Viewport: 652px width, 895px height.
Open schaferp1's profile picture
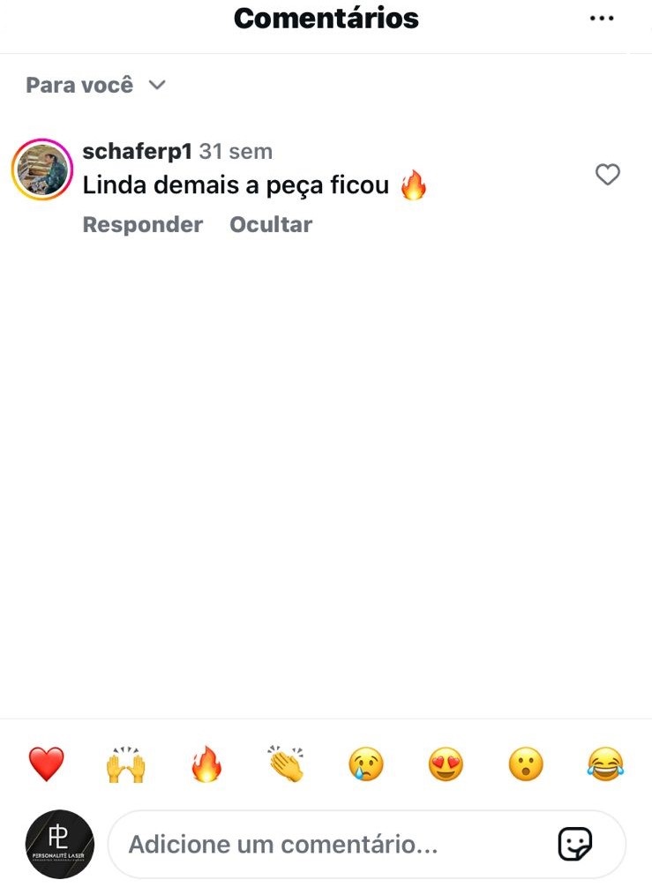pyautogui.click(x=42, y=169)
